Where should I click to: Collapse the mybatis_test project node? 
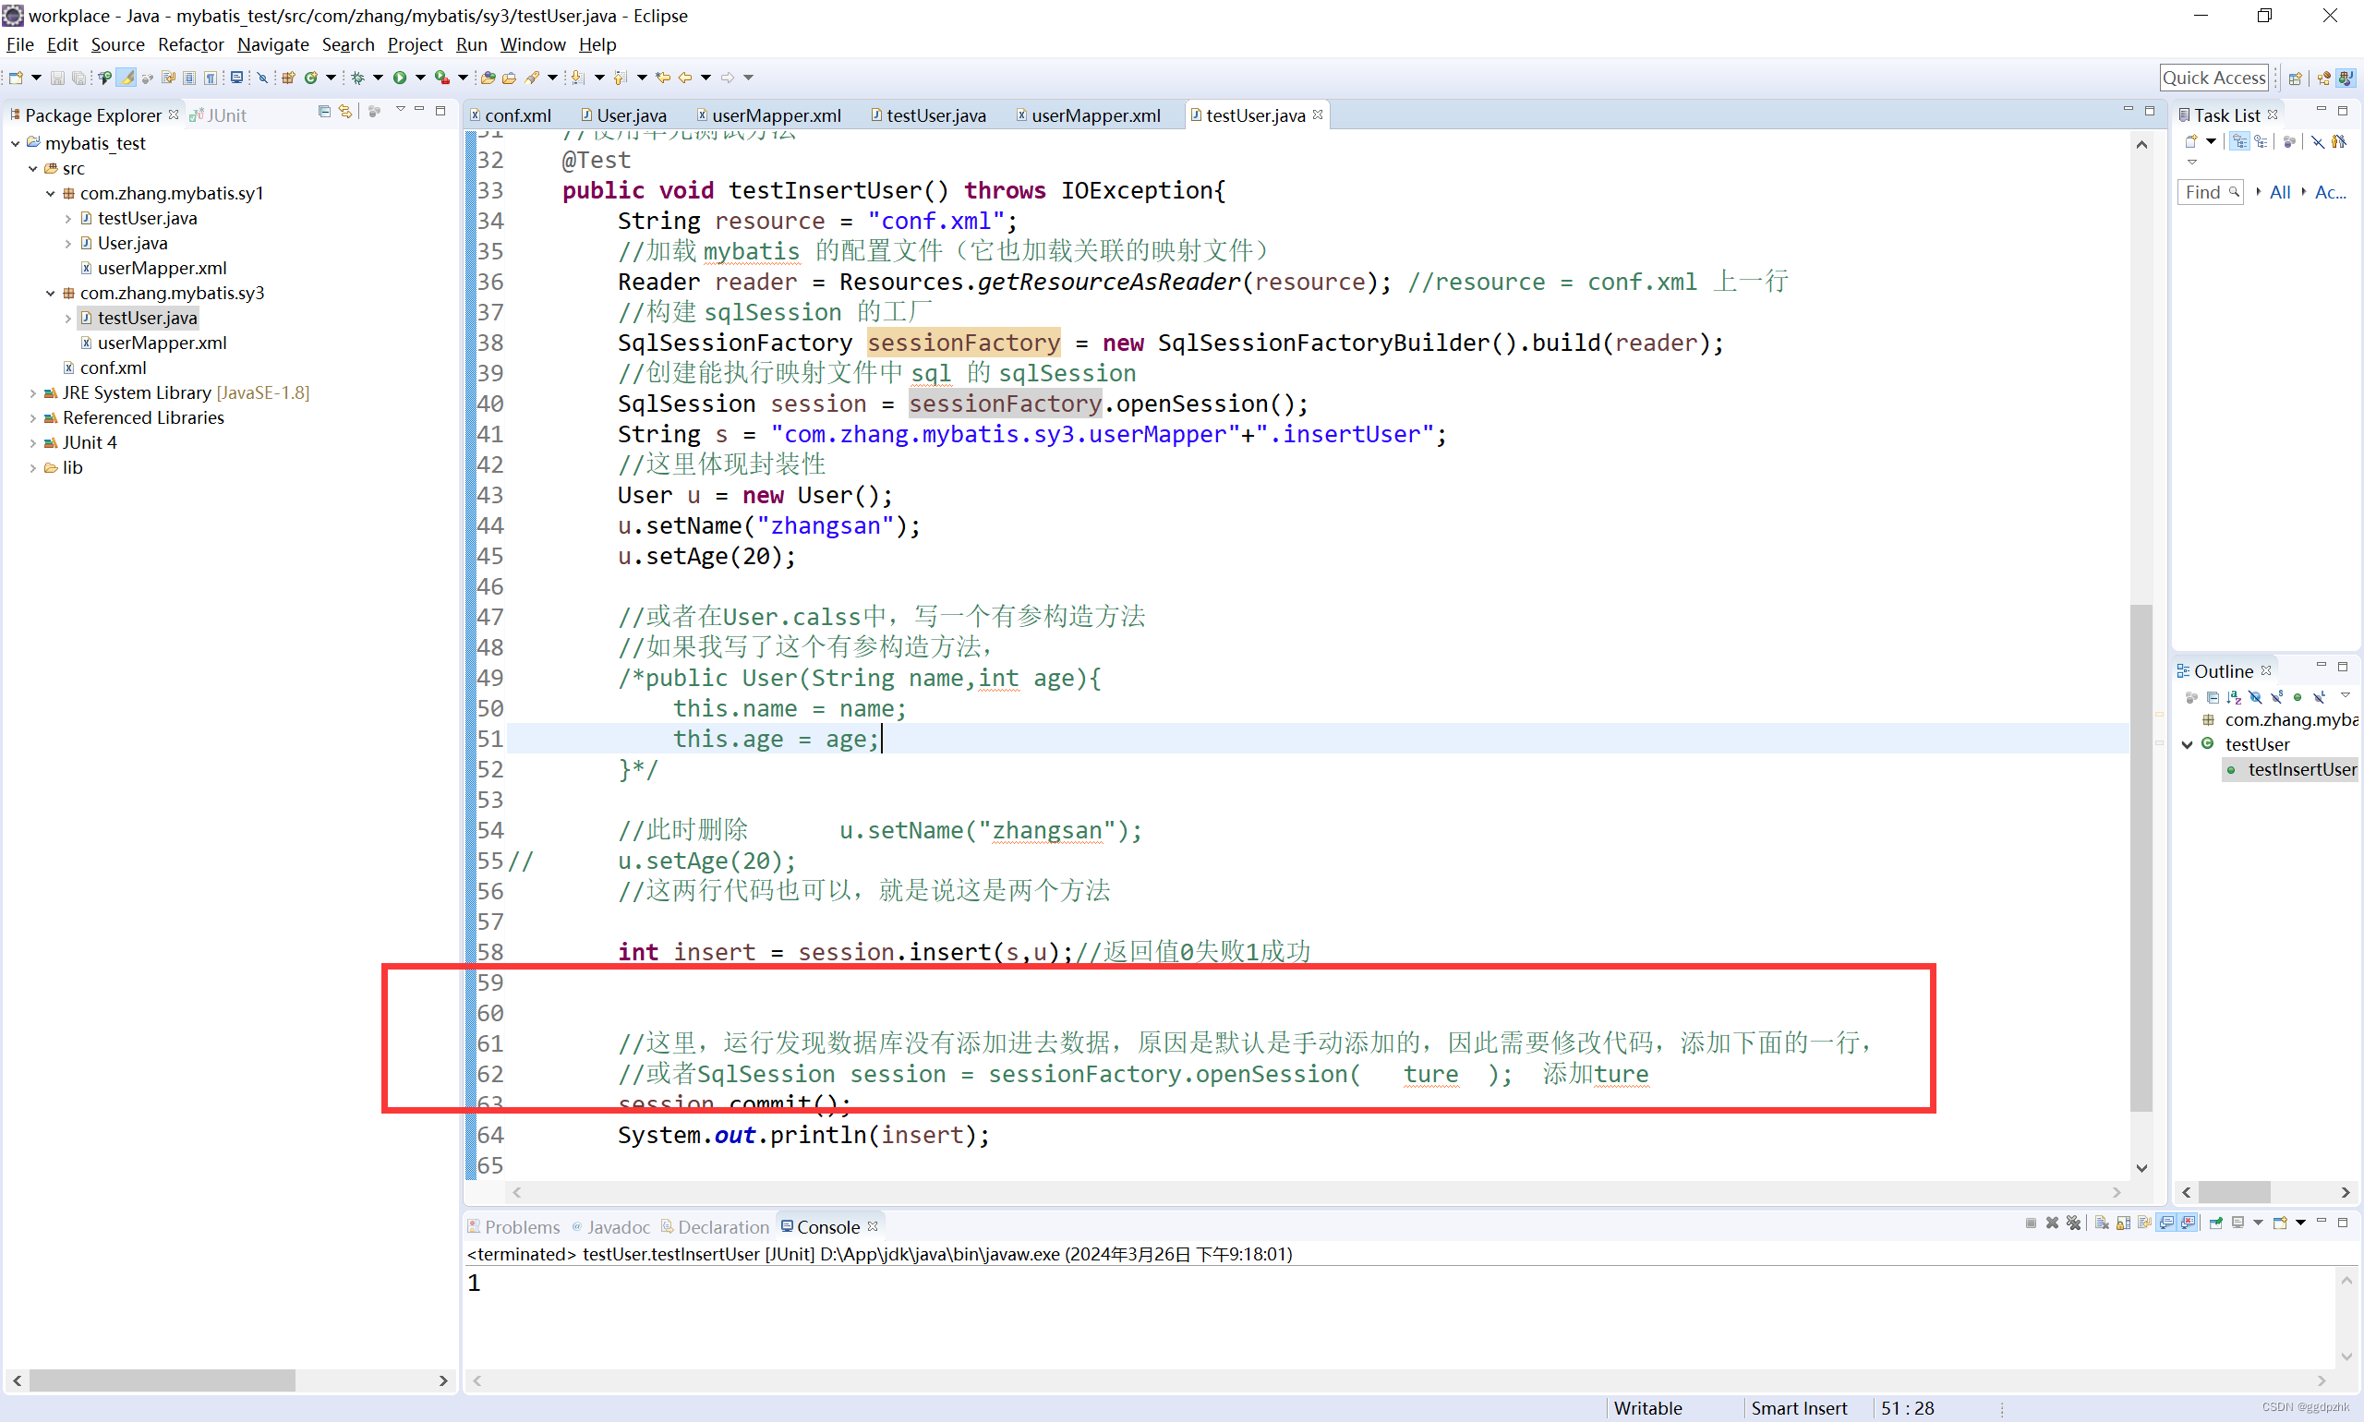(16, 144)
